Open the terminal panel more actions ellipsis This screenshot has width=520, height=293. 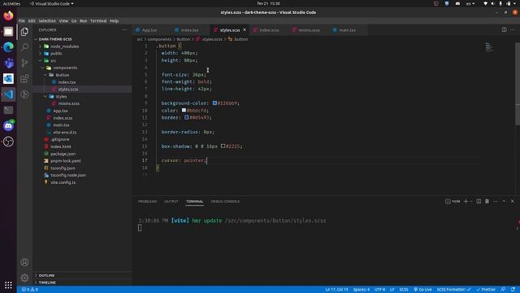[495, 201]
